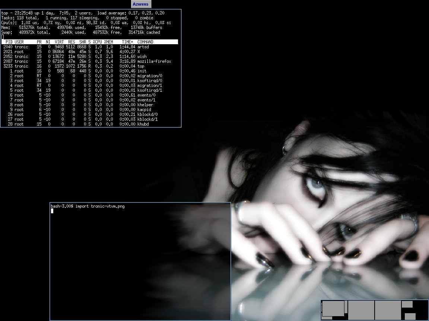
Task: Click the '98.3% id' idle CPU value
Action: point(96,23)
